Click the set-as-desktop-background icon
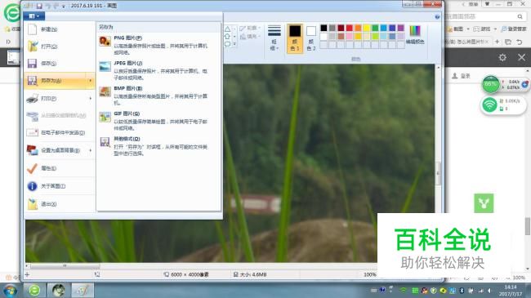 point(32,150)
